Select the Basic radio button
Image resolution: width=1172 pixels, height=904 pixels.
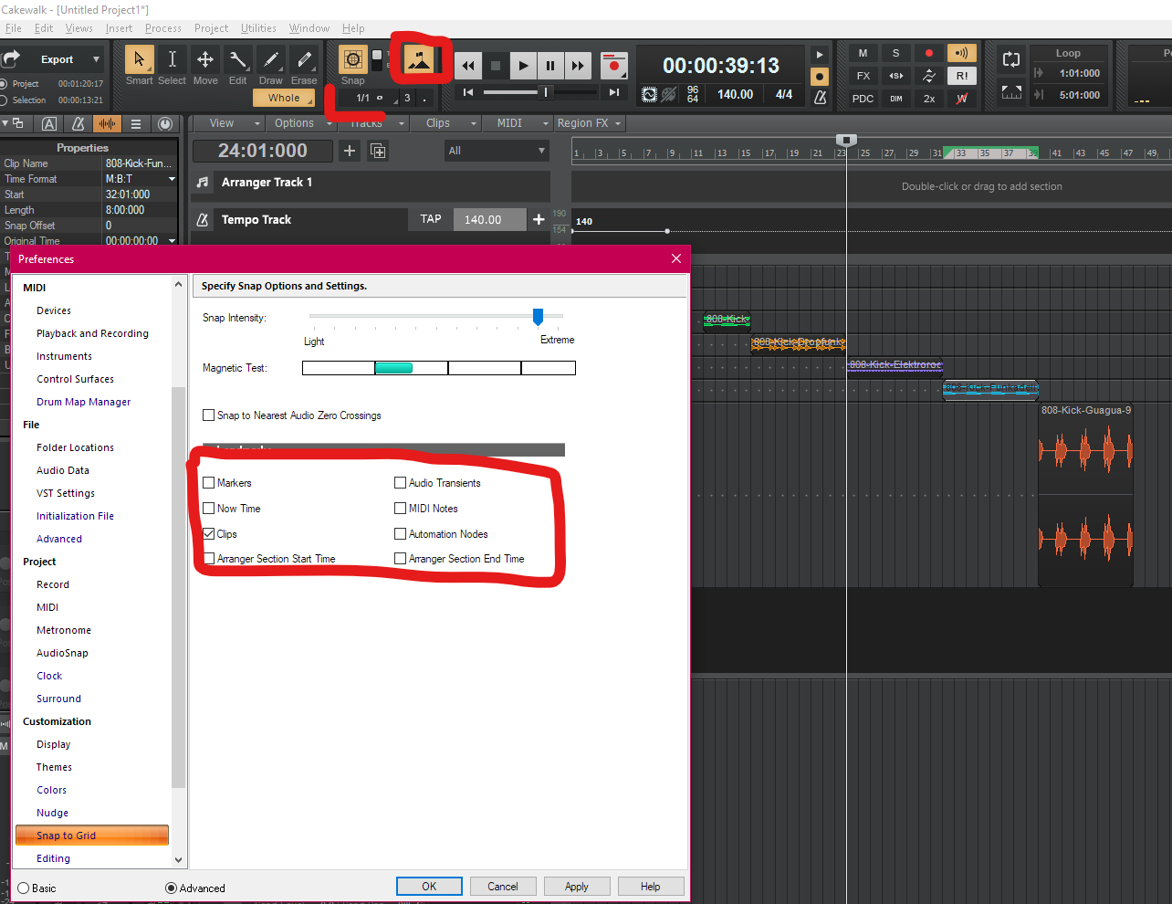click(x=24, y=888)
